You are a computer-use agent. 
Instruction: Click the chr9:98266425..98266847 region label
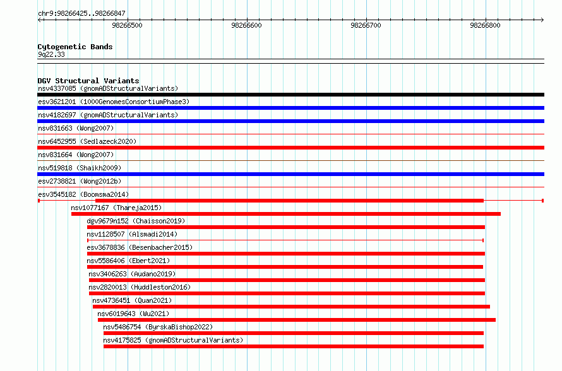[x=81, y=13]
